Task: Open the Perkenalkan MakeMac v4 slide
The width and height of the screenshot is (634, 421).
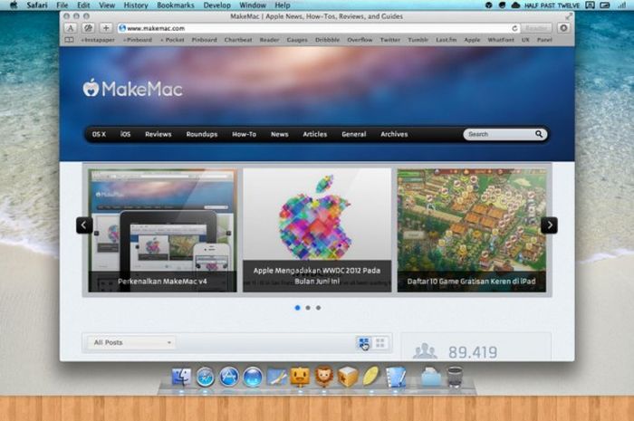Action: coord(162,230)
